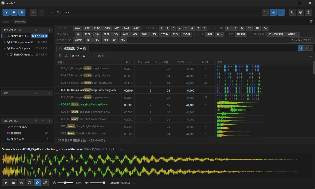Open settings with the gear icon
The width and height of the screenshot is (315, 189).
301,12
